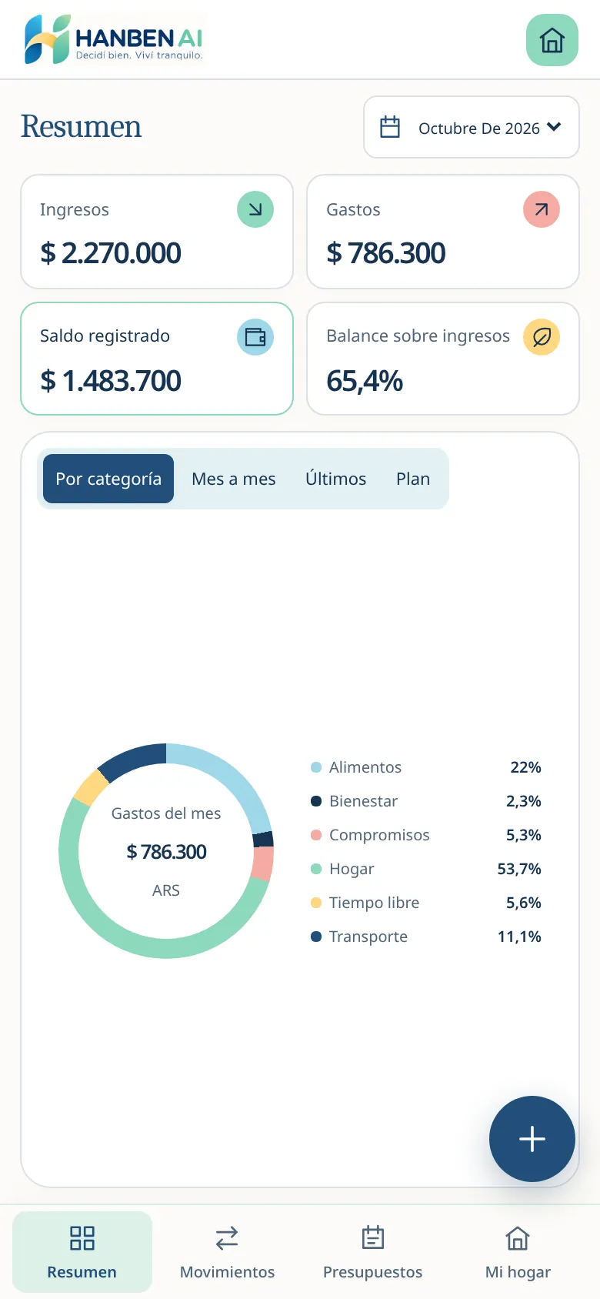Image resolution: width=600 pixels, height=1299 pixels.
Task: Click the light blue Alimentos donut segment
Action: pyautogui.click(x=235, y=777)
